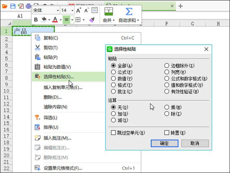Select the format painter brush icon
Screen dimensions: 230x173
click(x=92, y=19)
